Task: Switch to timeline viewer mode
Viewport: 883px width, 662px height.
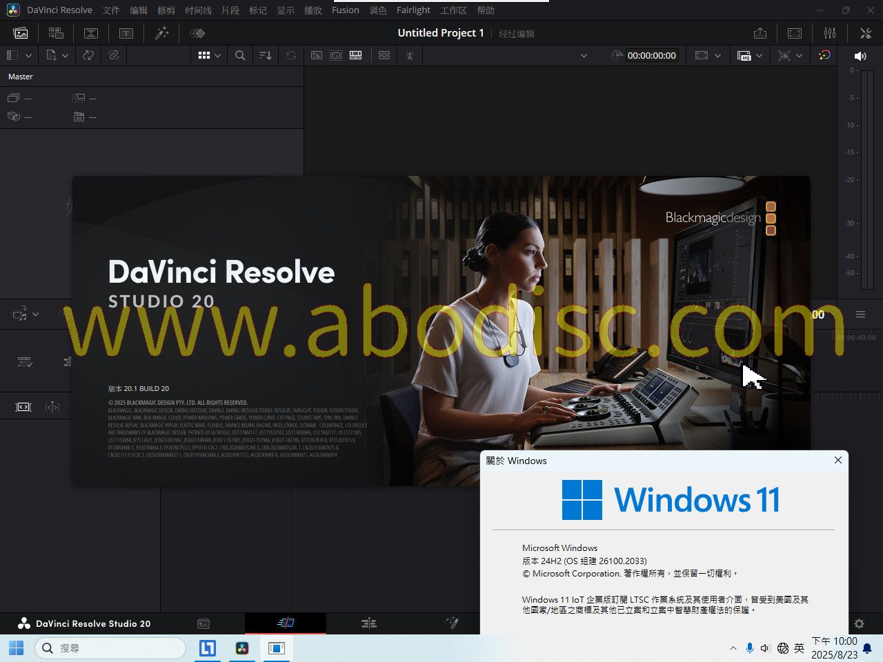Action: pyautogui.click(x=356, y=55)
